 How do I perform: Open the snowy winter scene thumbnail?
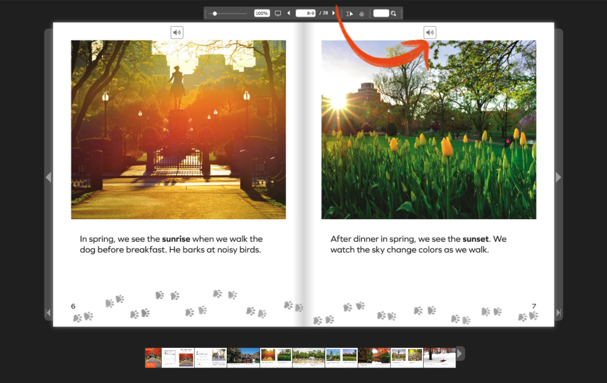(x=439, y=358)
